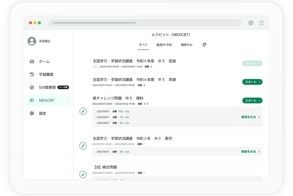Click the small badge under 国語 title
This screenshot has height=196, width=293.
[x=95, y=67]
